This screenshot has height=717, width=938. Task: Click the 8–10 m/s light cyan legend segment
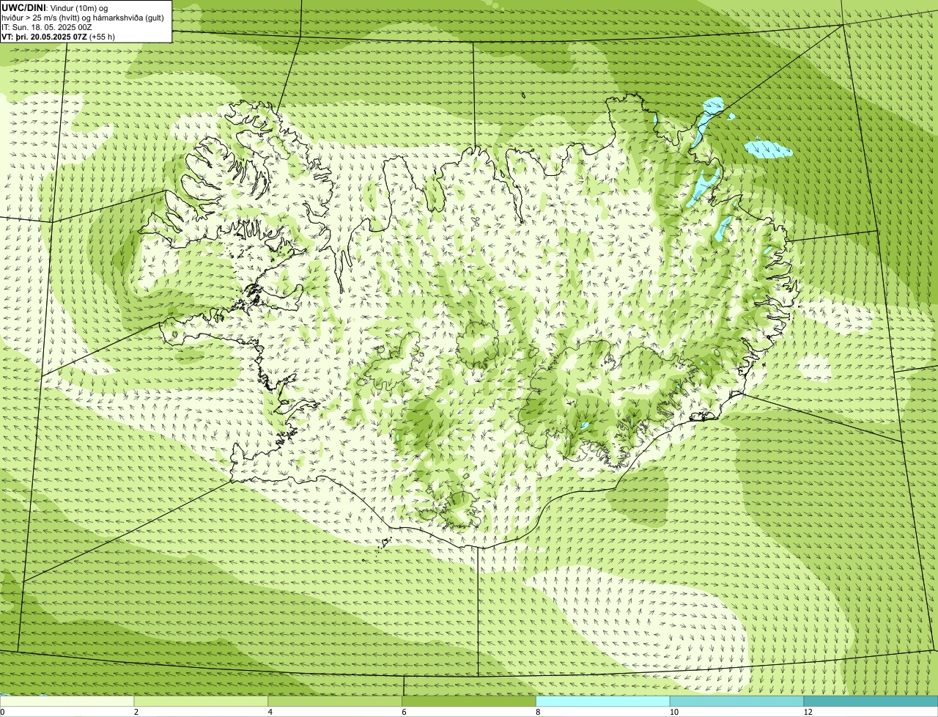click(603, 701)
